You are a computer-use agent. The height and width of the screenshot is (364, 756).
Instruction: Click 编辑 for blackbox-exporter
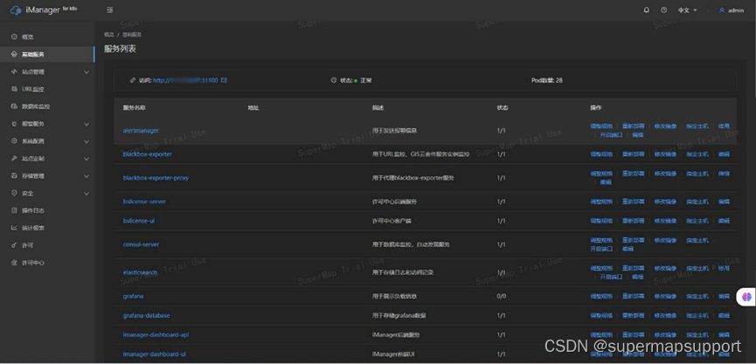pos(724,155)
